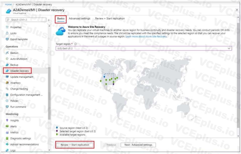Click the Metrics chart icon

click(7, 132)
